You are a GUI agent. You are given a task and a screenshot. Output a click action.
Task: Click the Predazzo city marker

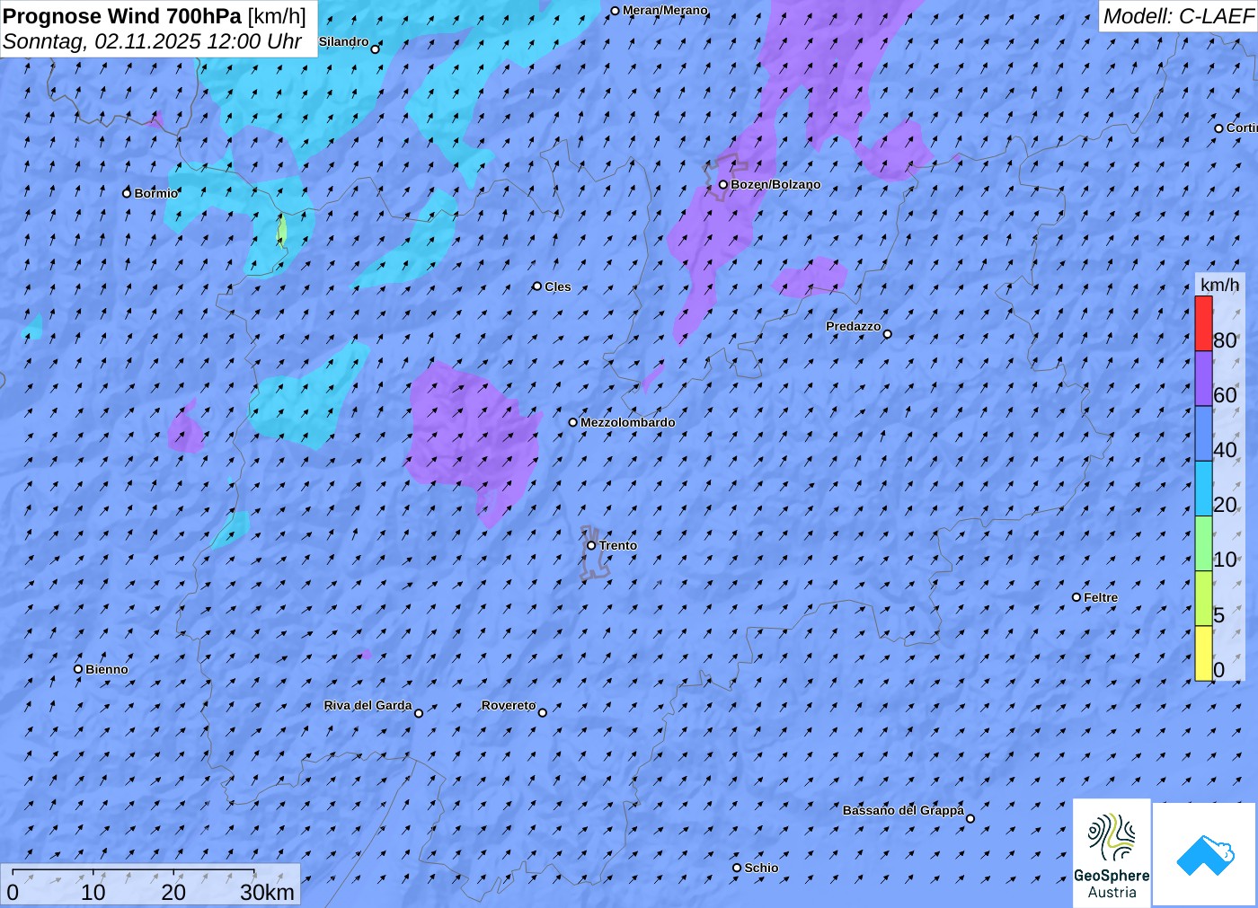pos(888,334)
